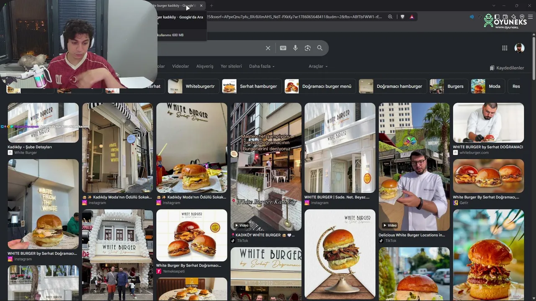Viewport: 536px width, 301px height.
Task: Switch to the Yer siteleri tab
Action: [x=231, y=66]
